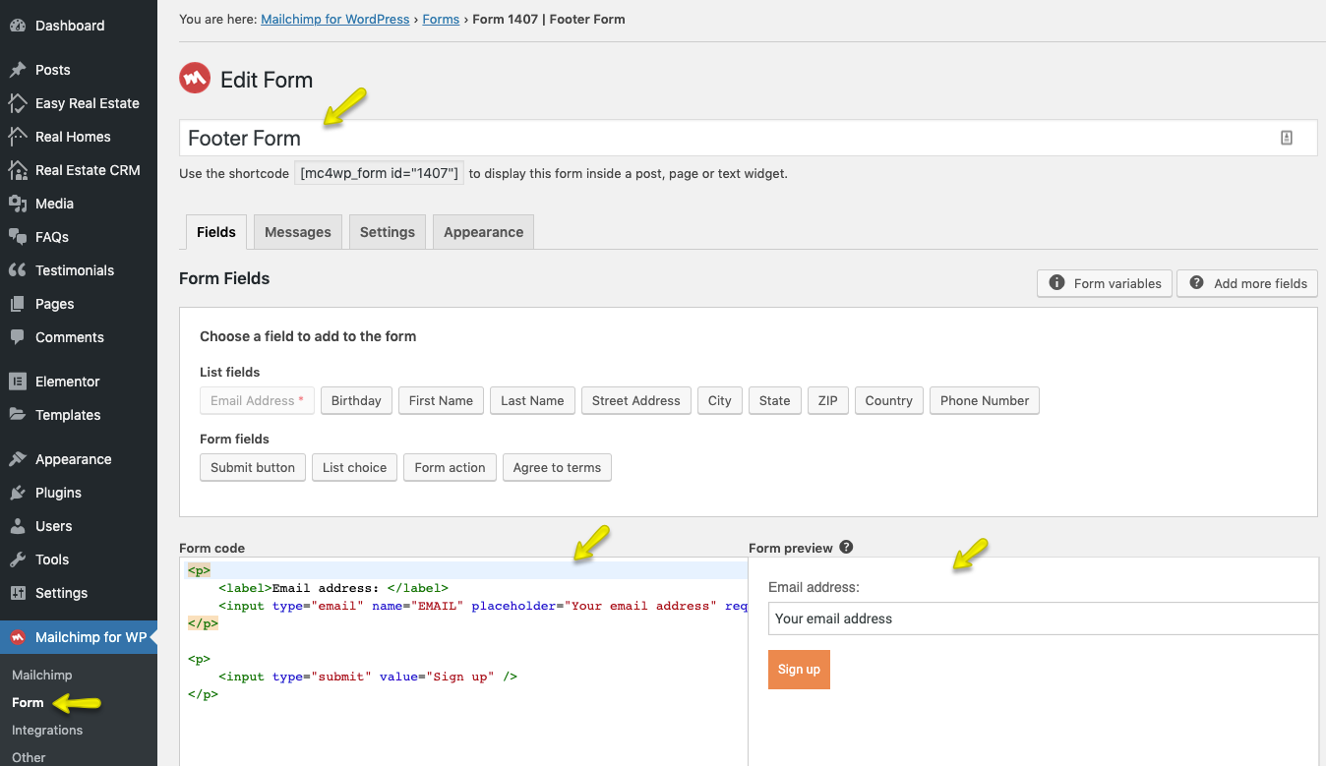
Task: Switch to the form Settings tab
Action: pyautogui.click(x=388, y=232)
